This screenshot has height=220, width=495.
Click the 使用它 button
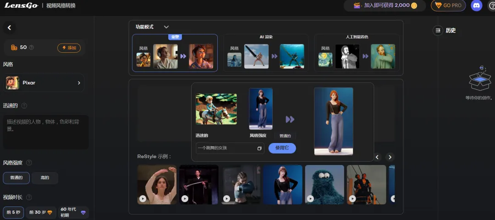[282, 148]
